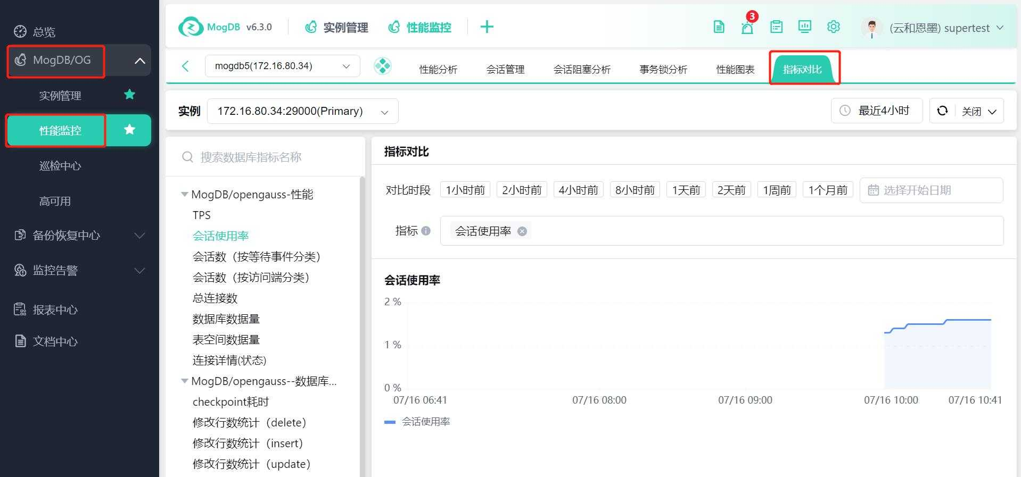Open the 最近4小时 time range picker

(x=876, y=111)
